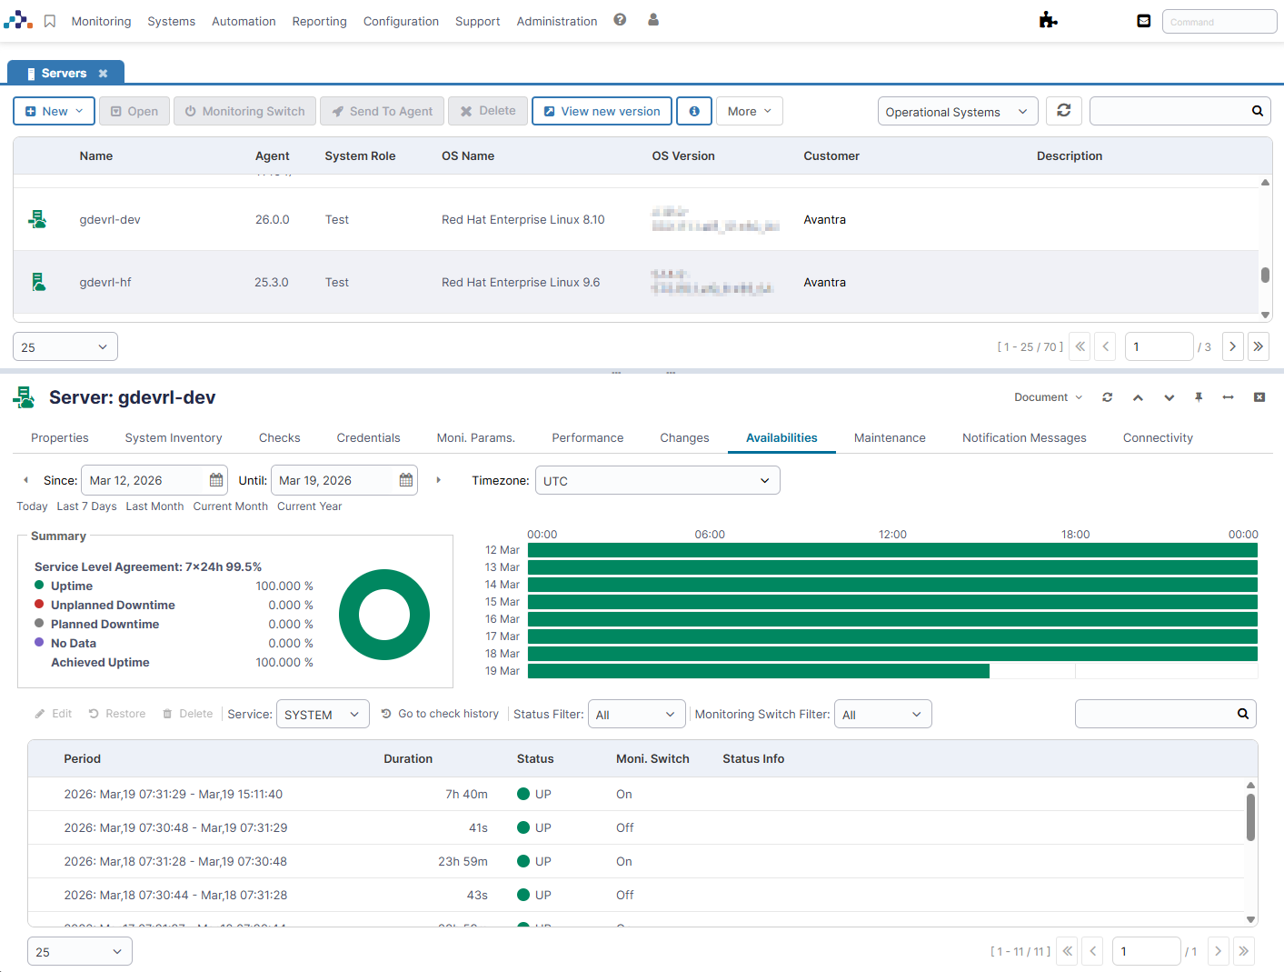The height and width of the screenshot is (972, 1284).
Task: Refresh the servers list
Action: 1064,111
